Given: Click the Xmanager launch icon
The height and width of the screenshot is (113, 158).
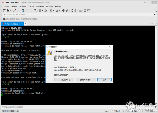Looking at the screenshot, I should click(x=67, y=10).
